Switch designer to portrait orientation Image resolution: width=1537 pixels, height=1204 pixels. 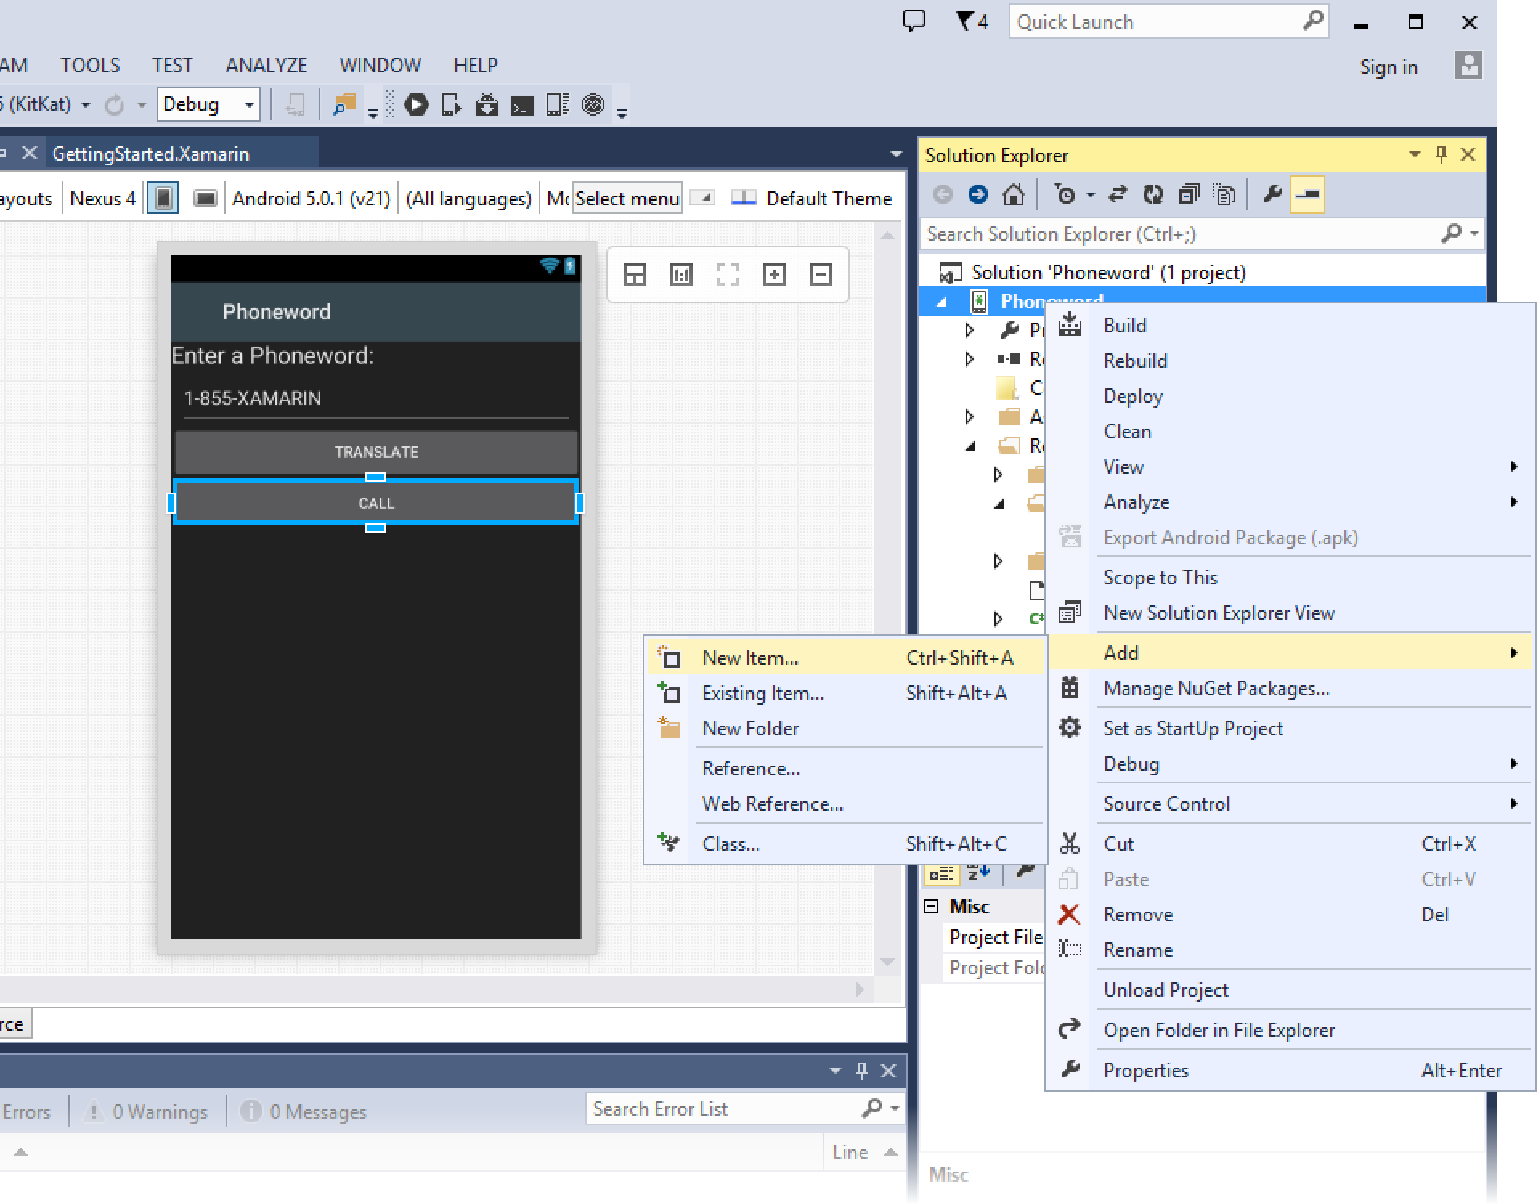point(163,198)
